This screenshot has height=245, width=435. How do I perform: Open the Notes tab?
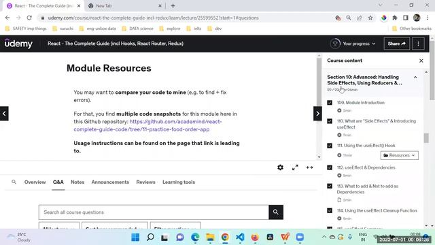tap(77, 182)
